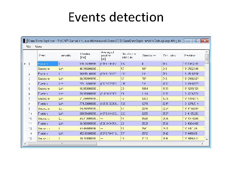This screenshot has width=231, height=173.
Task: Select the highlighted Fixation cell in row 0
Action: tap(48, 64)
